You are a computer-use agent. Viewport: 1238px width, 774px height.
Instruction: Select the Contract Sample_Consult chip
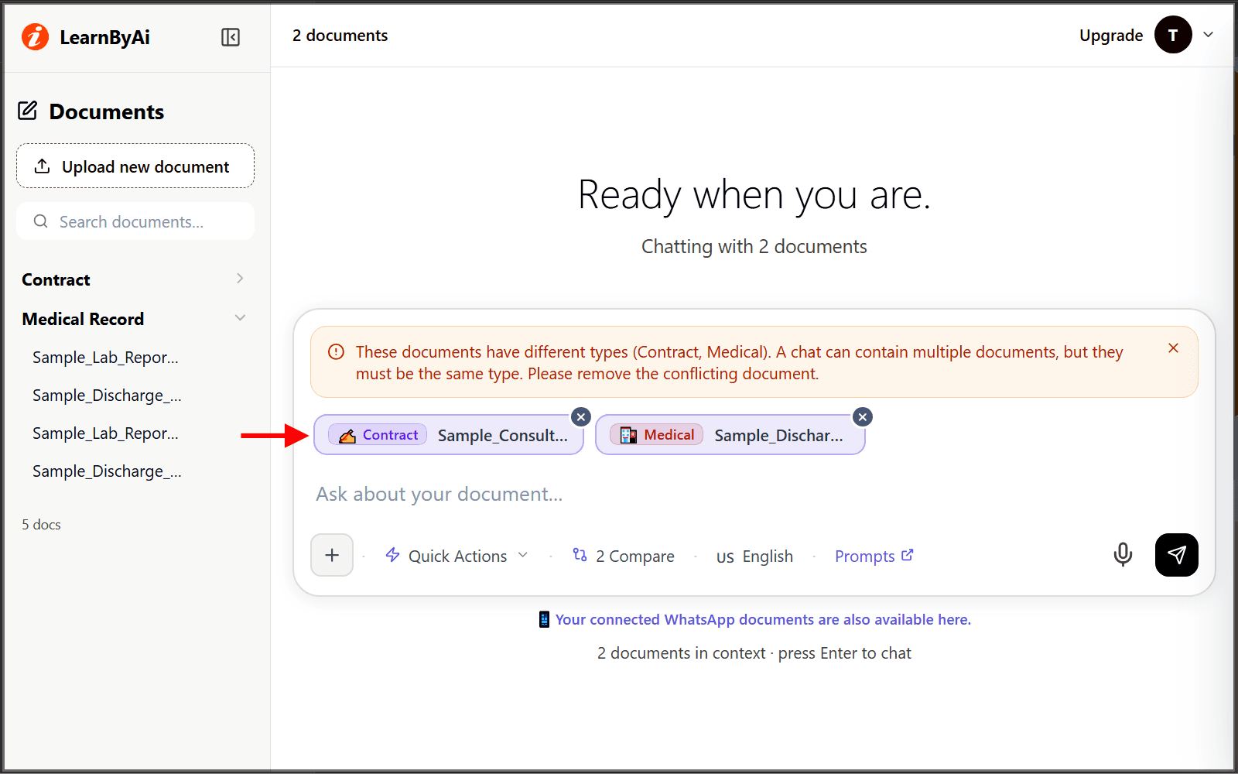point(449,435)
